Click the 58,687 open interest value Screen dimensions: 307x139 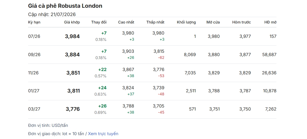269,55
